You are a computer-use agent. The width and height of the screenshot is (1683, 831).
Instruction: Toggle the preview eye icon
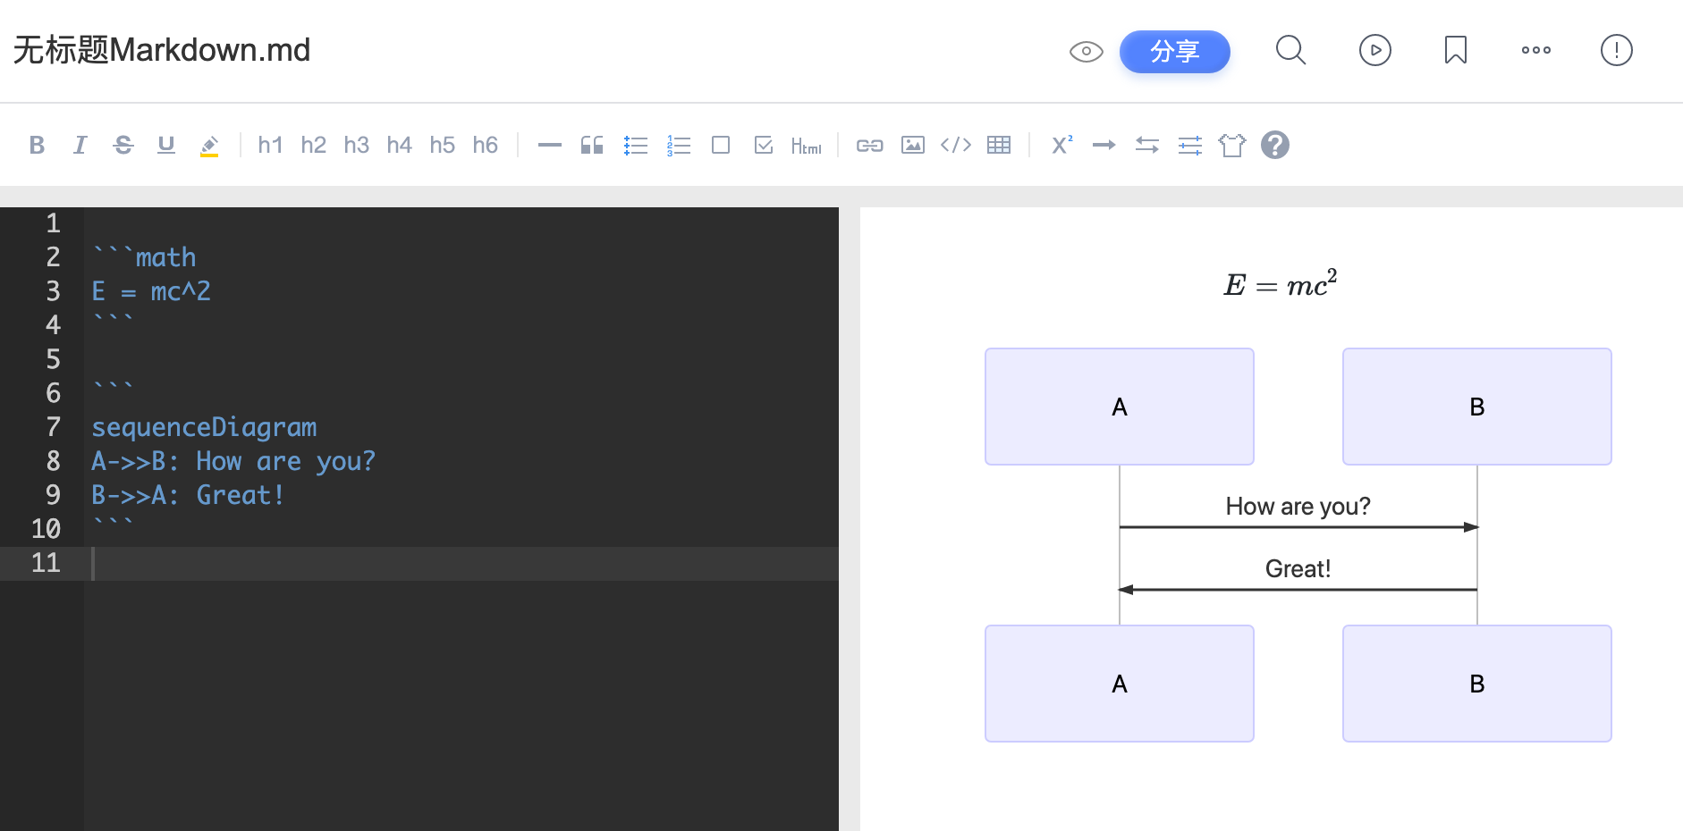pyautogui.click(x=1087, y=51)
